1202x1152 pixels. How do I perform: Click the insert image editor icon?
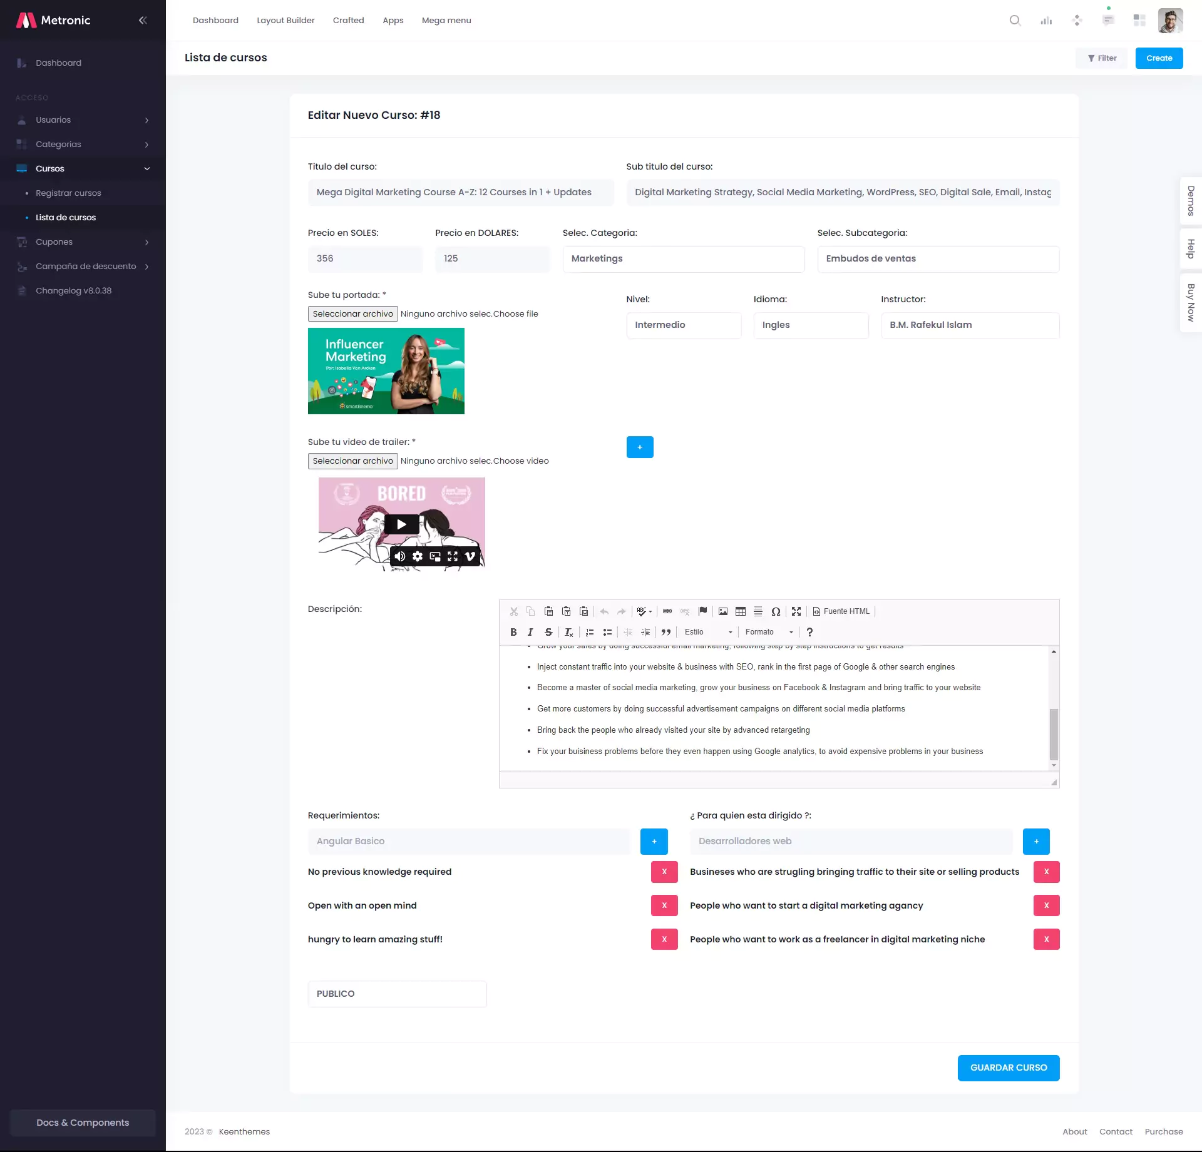(723, 611)
